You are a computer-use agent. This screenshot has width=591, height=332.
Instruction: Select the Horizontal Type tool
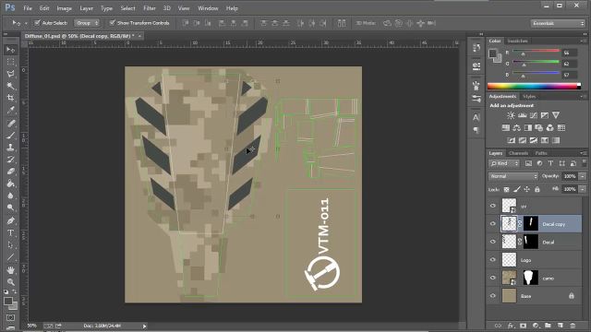click(x=10, y=232)
